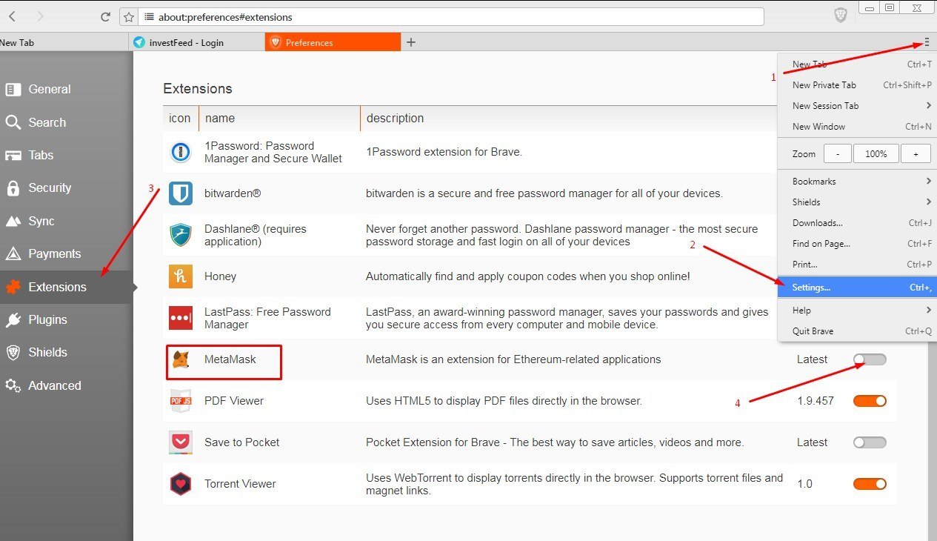Select Print from the menu
The height and width of the screenshot is (541, 937).
pos(857,265)
